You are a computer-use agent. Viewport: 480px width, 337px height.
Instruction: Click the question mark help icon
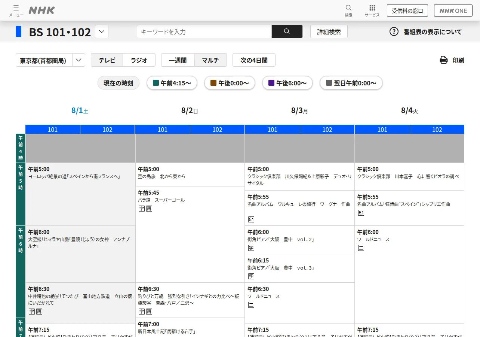[394, 31]
